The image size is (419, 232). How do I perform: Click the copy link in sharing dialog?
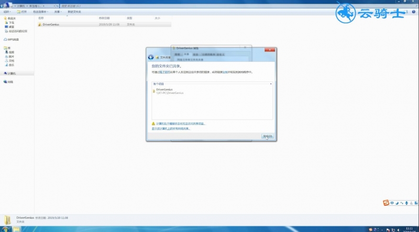tap(225, 72)
